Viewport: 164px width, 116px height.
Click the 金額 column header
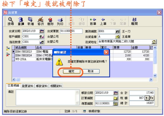pyautogui.click(x=140, y=48)
